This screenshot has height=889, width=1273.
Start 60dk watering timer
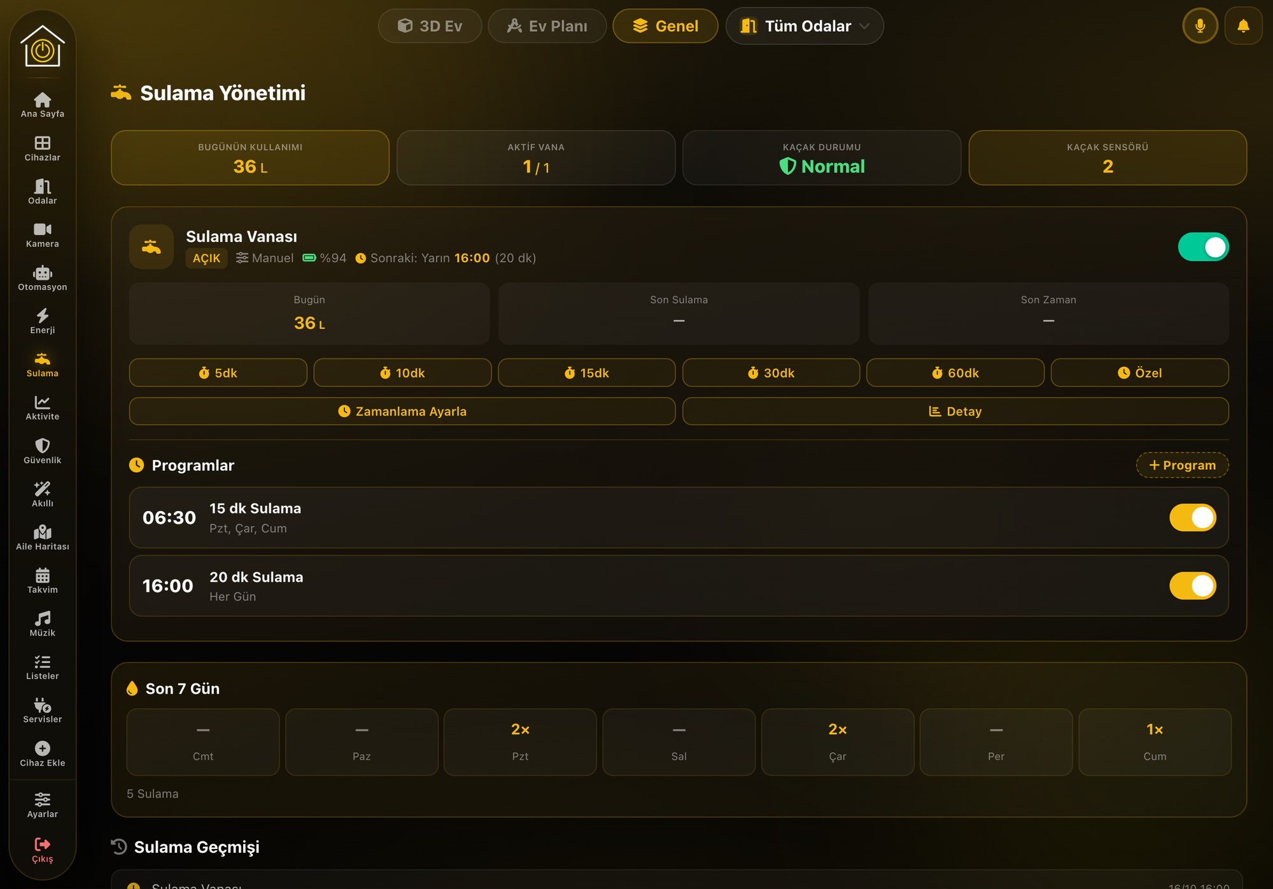(955, 373)
